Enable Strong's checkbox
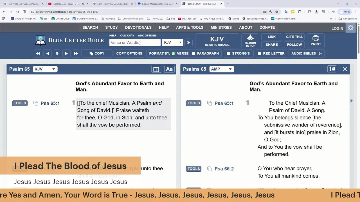360x202 pixels. click(x=228, y=54)
